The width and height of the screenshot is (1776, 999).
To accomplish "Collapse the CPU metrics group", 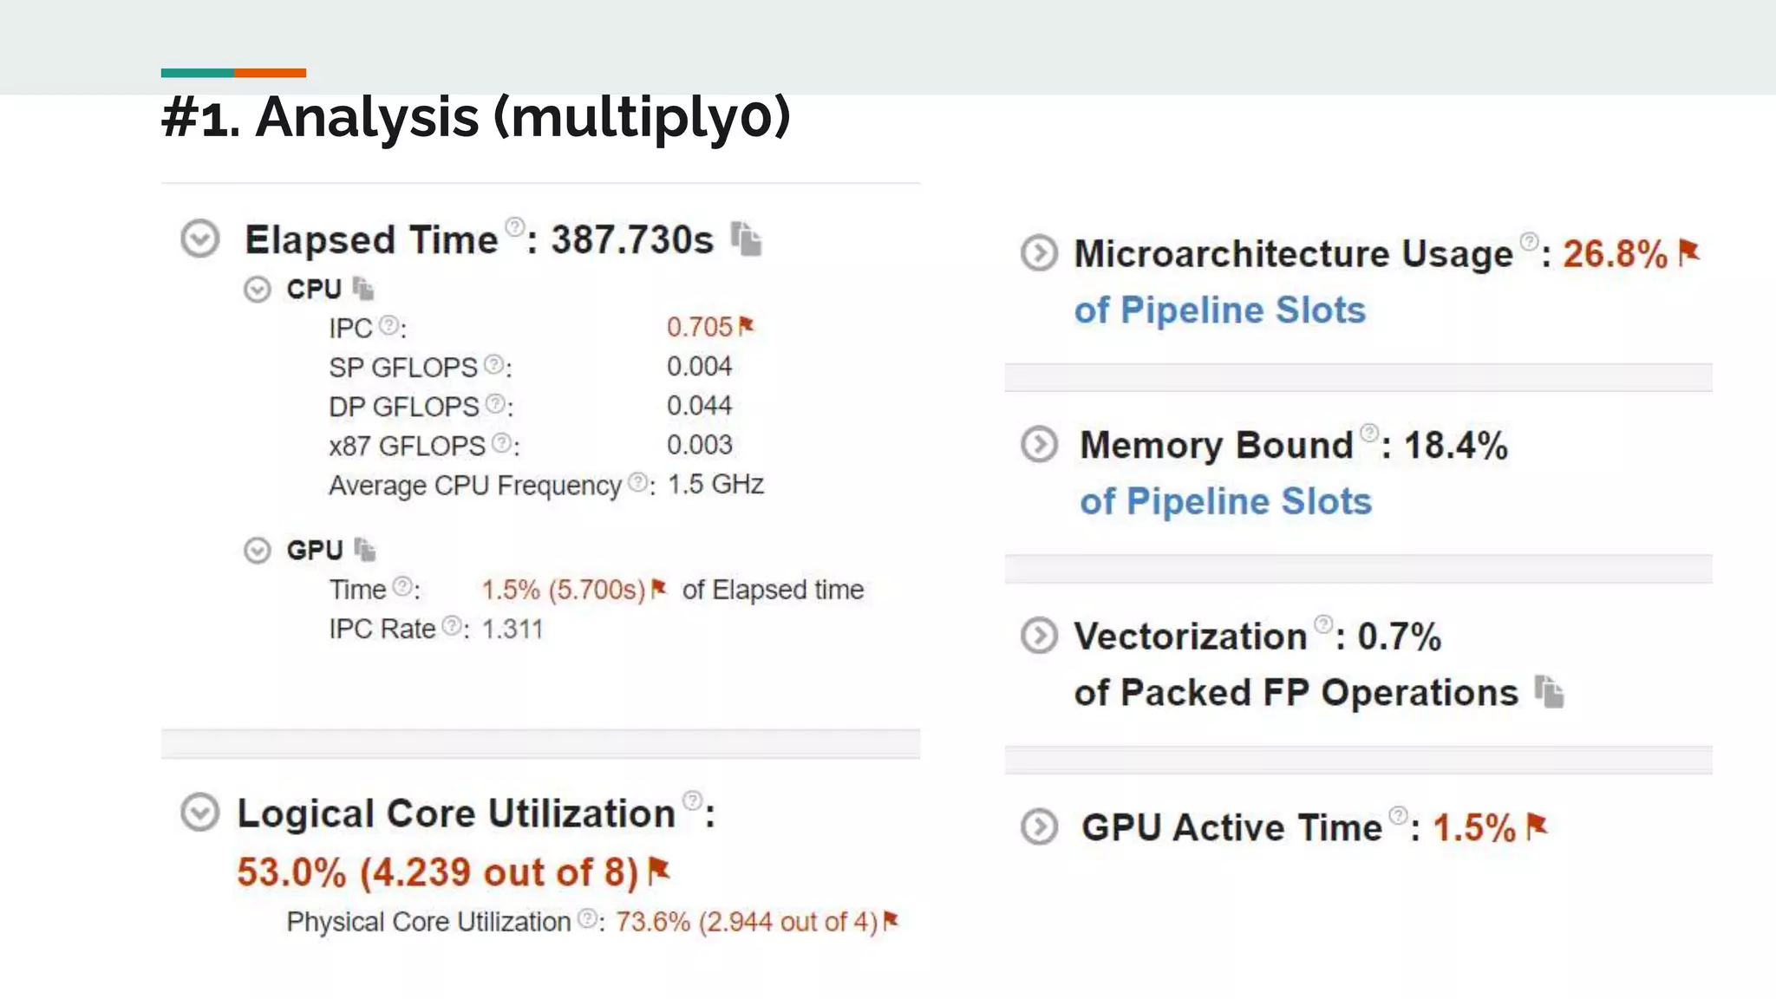I will click(x=258, y=289).
